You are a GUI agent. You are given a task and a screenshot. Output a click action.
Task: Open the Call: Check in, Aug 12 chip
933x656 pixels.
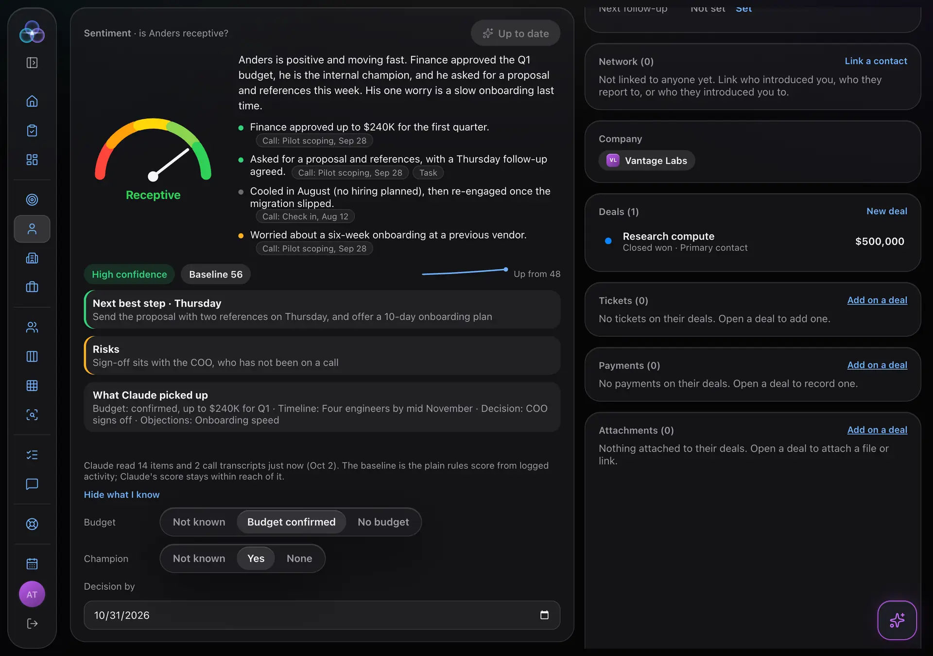(305, 217)
